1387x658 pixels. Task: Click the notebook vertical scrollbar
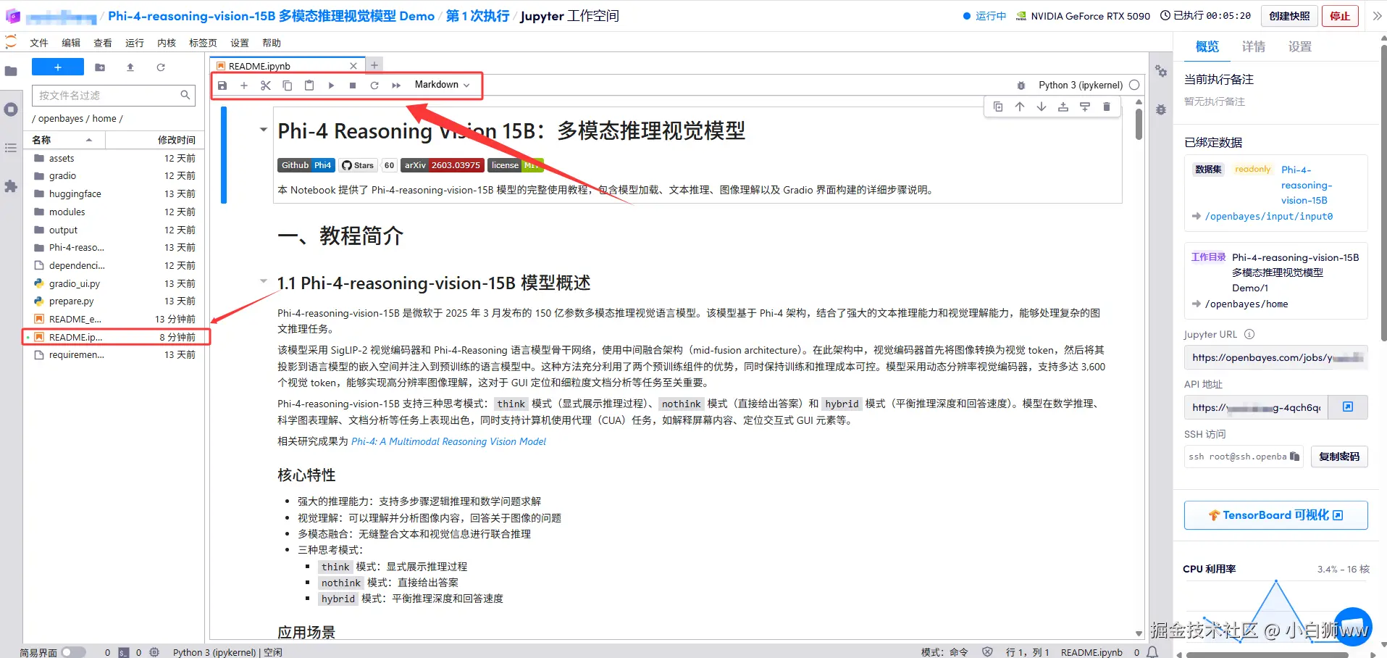click(x=1139, y=123)
